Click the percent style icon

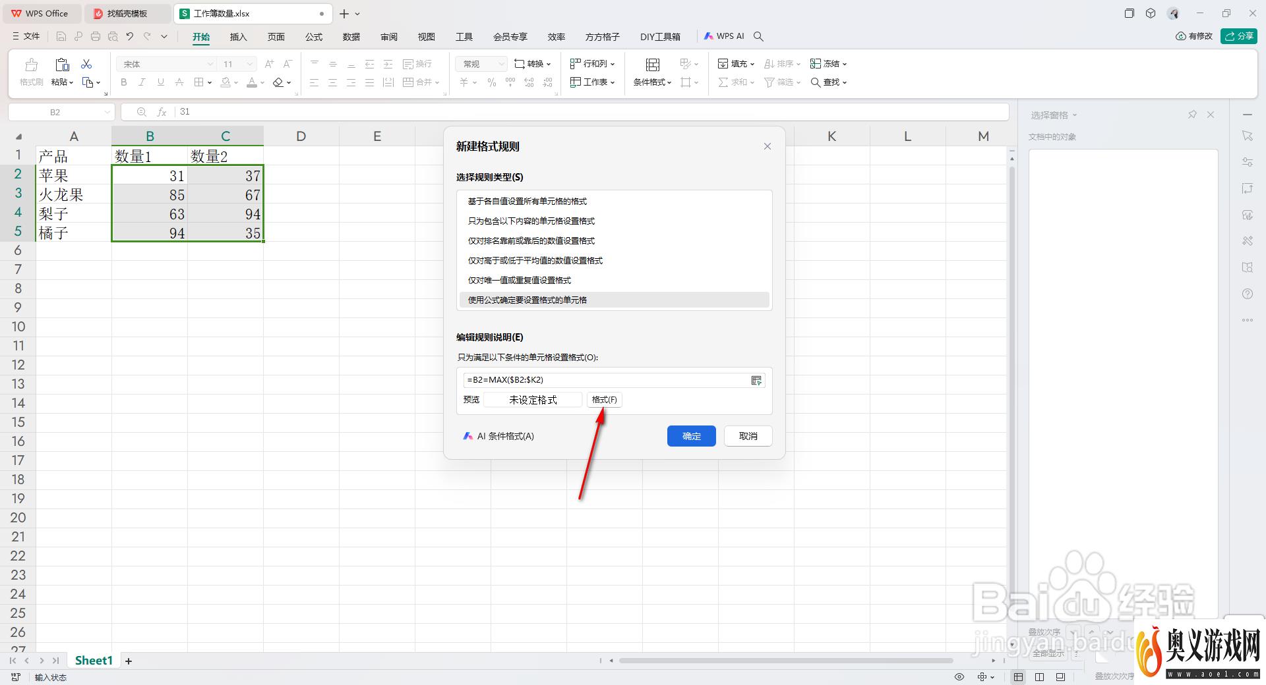(491, 82)
